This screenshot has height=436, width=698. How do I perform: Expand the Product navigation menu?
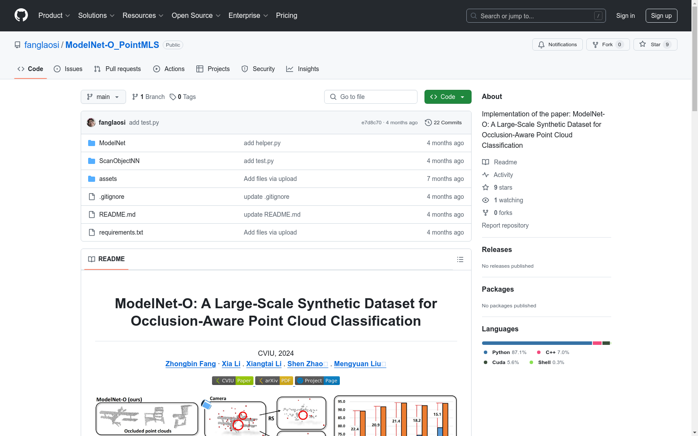coord(54,16)
